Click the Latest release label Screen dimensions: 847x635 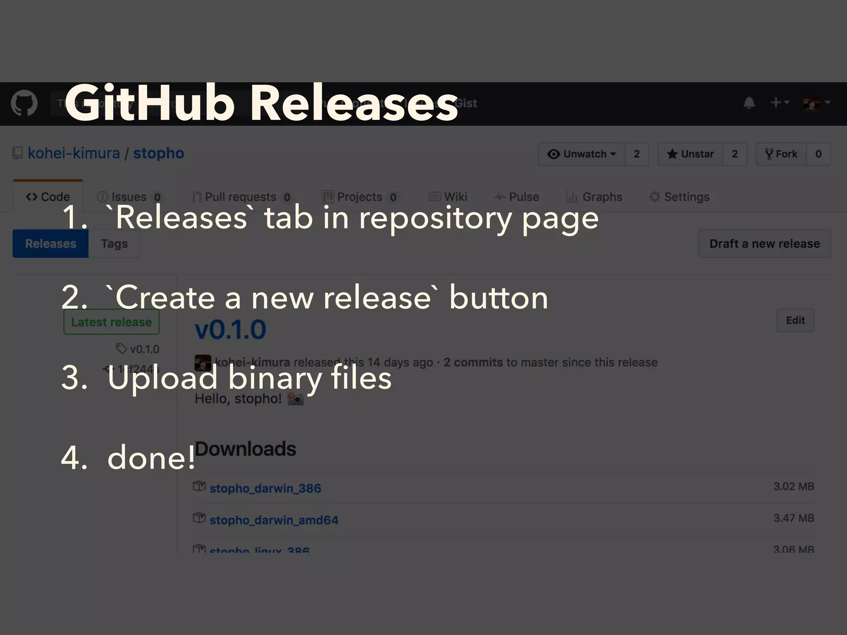point(111,322)
